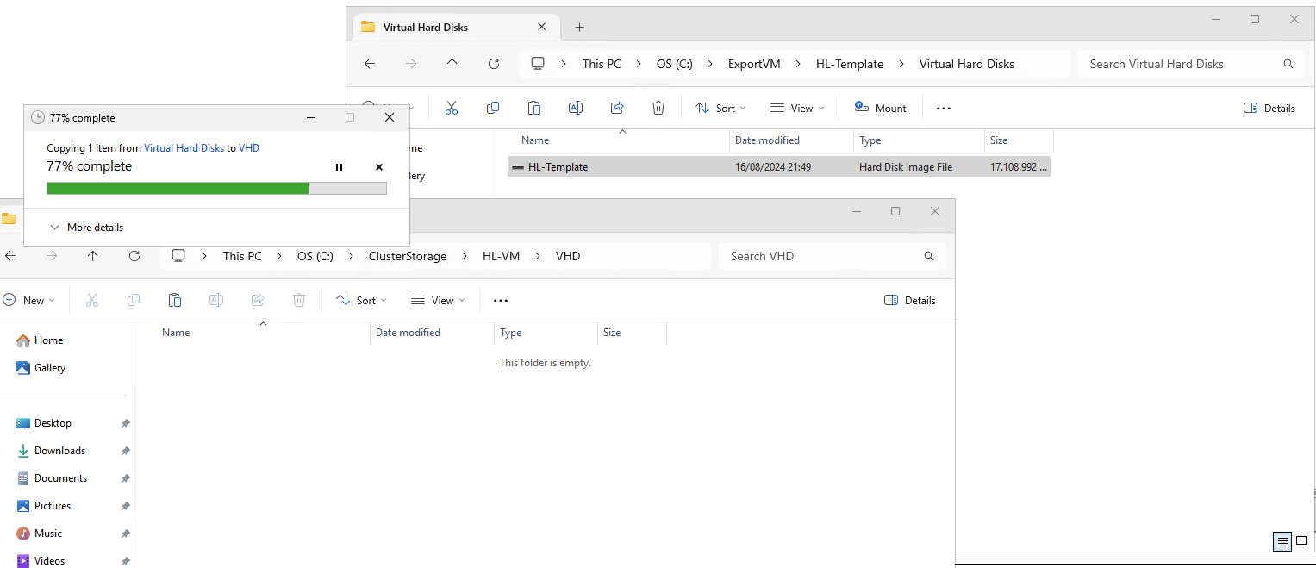
Task: Open Downloads in the navigation pane
Action: click(x=59, y=451)
